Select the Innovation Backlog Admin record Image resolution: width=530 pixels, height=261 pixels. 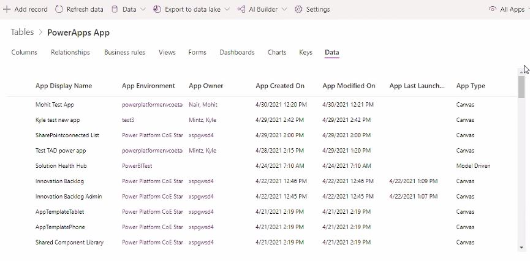(69, 197)
